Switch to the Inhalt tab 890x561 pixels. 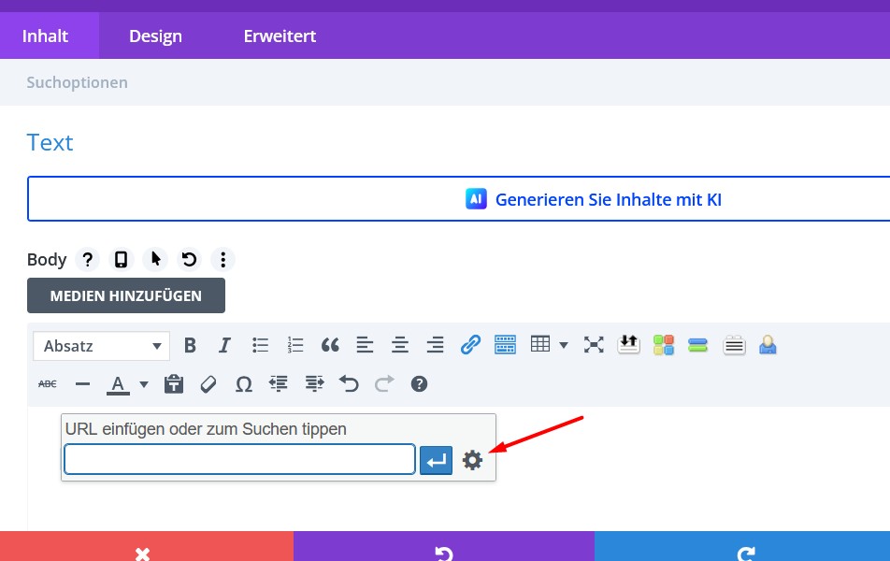click(46, 36)
